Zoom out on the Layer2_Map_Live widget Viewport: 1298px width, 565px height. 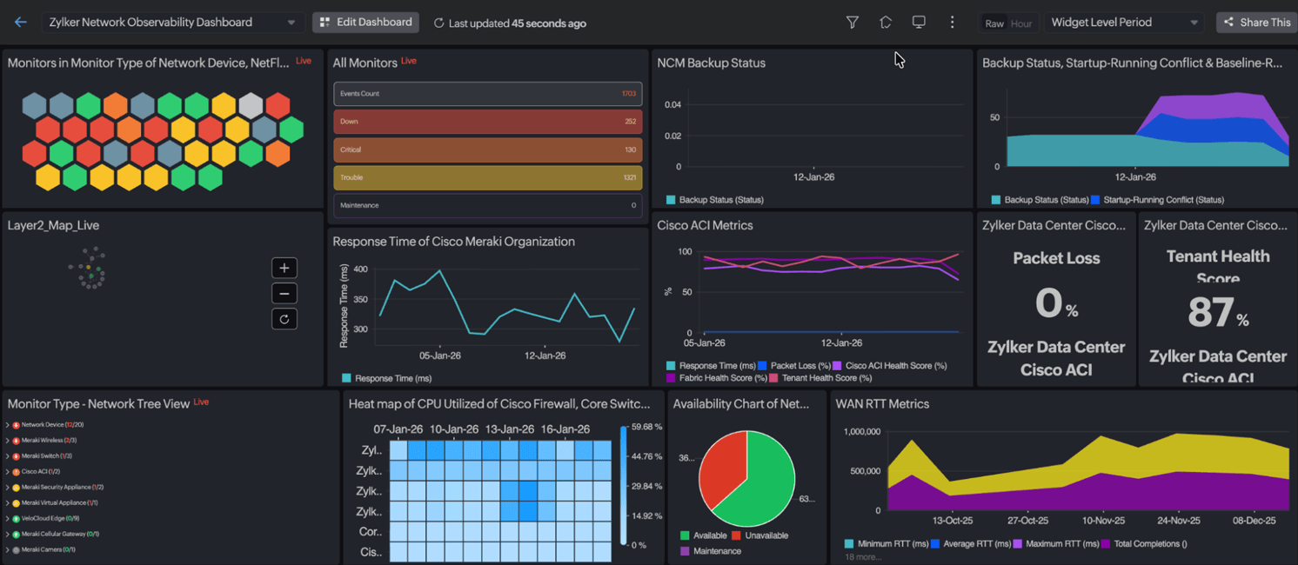click(284, 293)
